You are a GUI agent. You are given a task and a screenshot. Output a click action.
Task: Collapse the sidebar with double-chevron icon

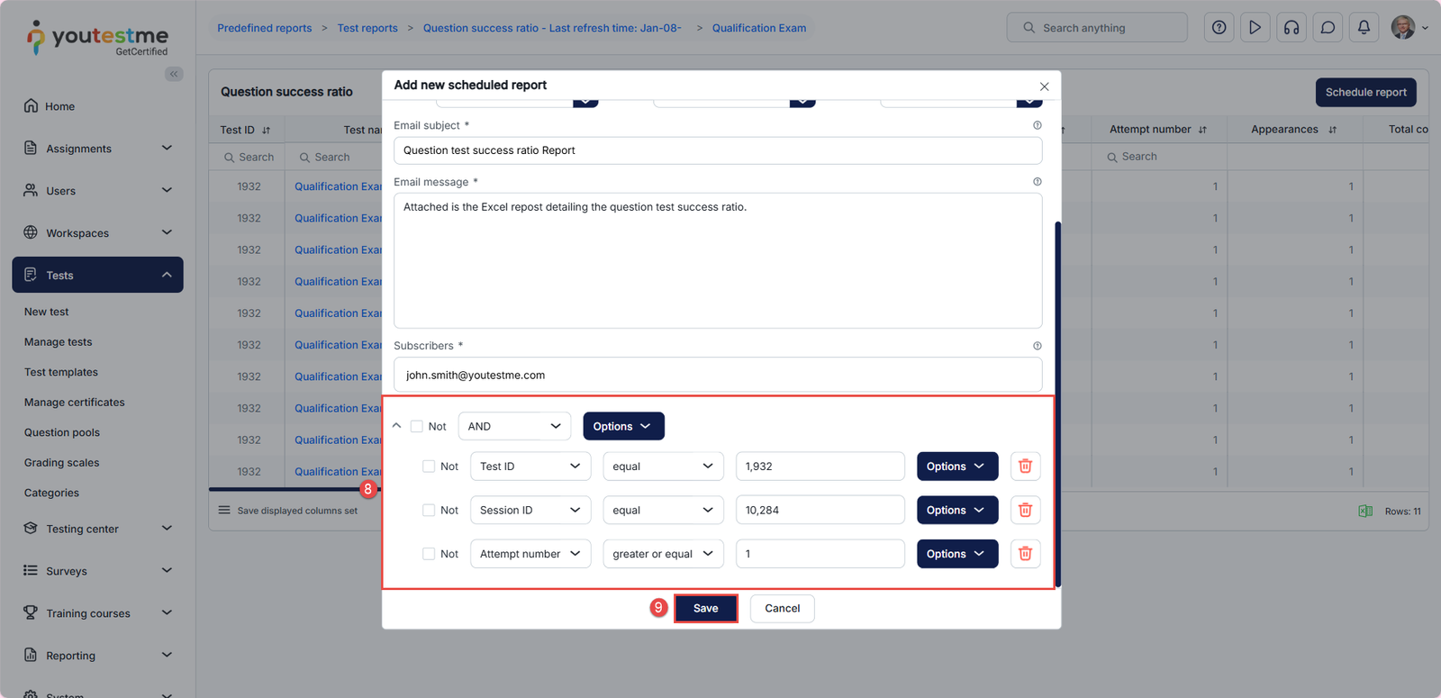click(174, 74)
